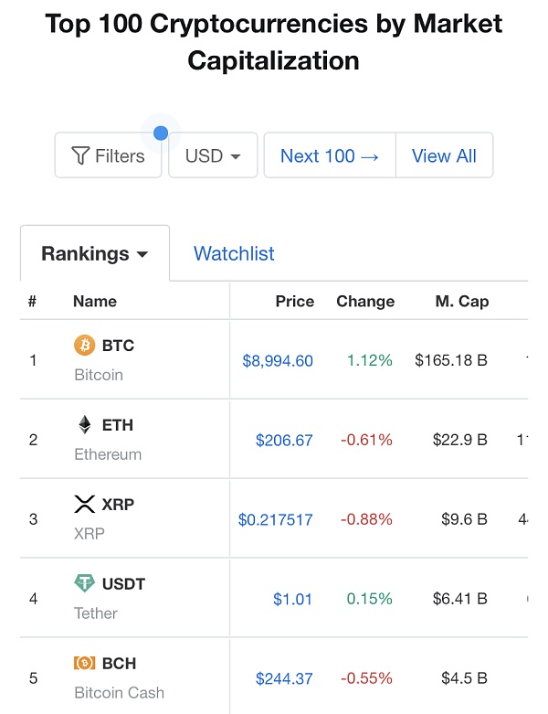Open Bitcoin price link $8,994.60
This screenshot has height=714, width=548.
tap(278, 360)
